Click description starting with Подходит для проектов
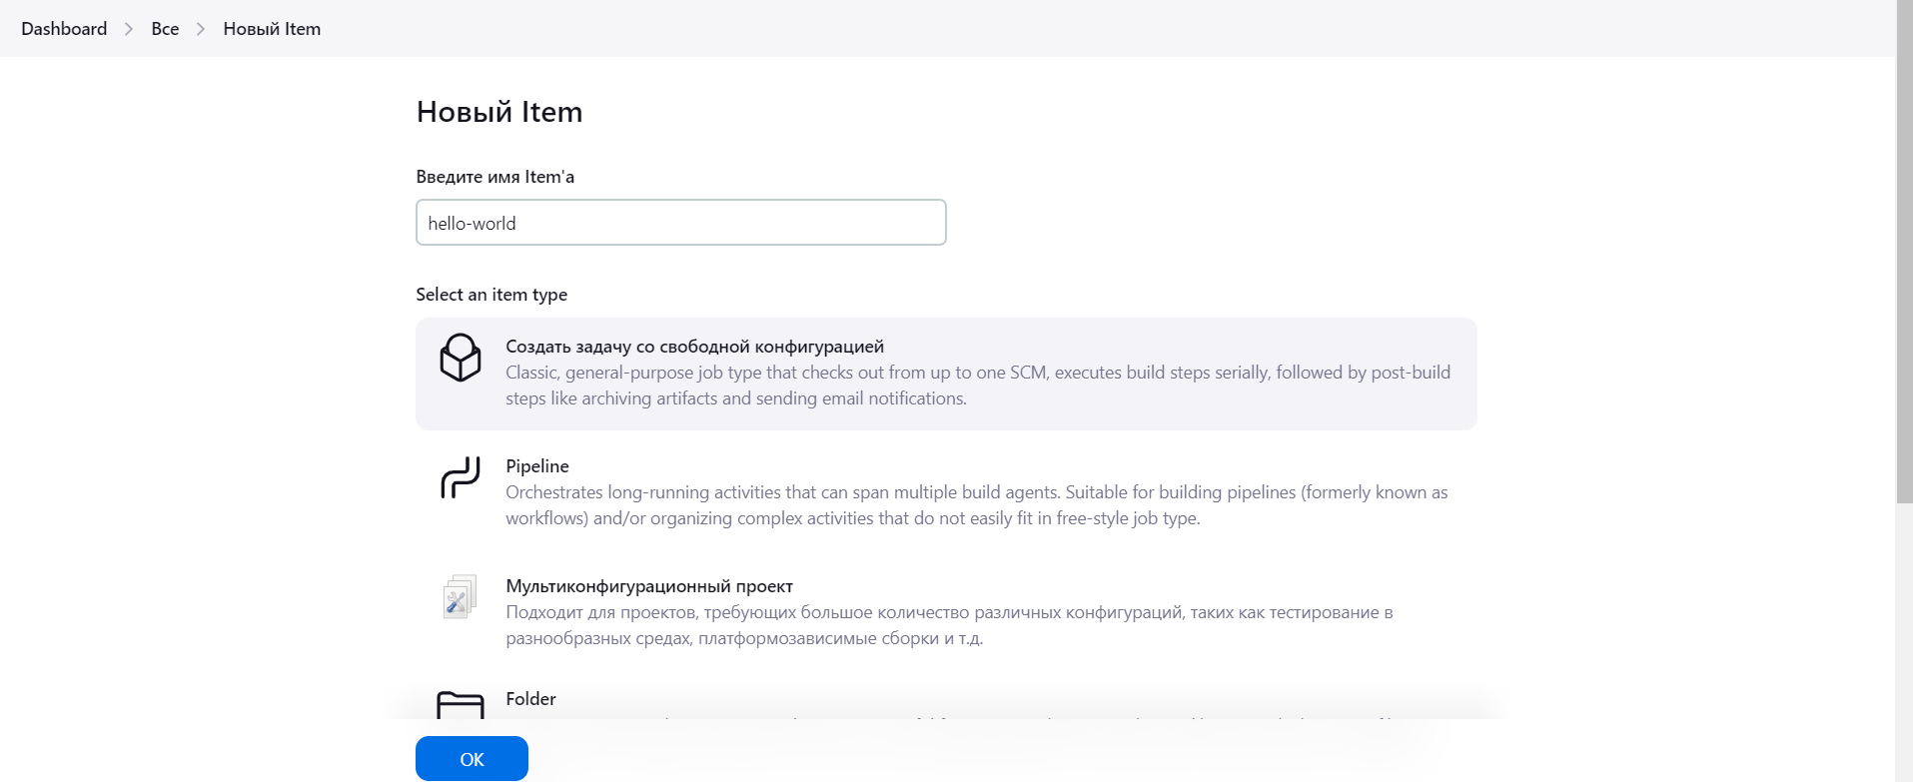The image size is (1913, 782). click(x=949, y=625)
